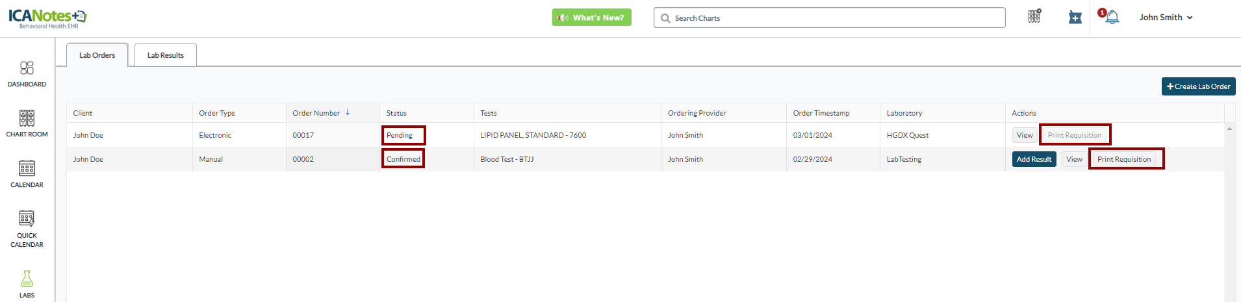Image resolution: width=1241 pixels, height=302 pixels.
Task: Sort by Order Number column arrow
Action: [348, 112]
